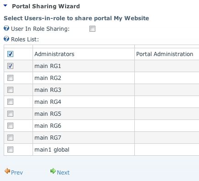Select the main RG4 role checkbox

coord(10,102)
